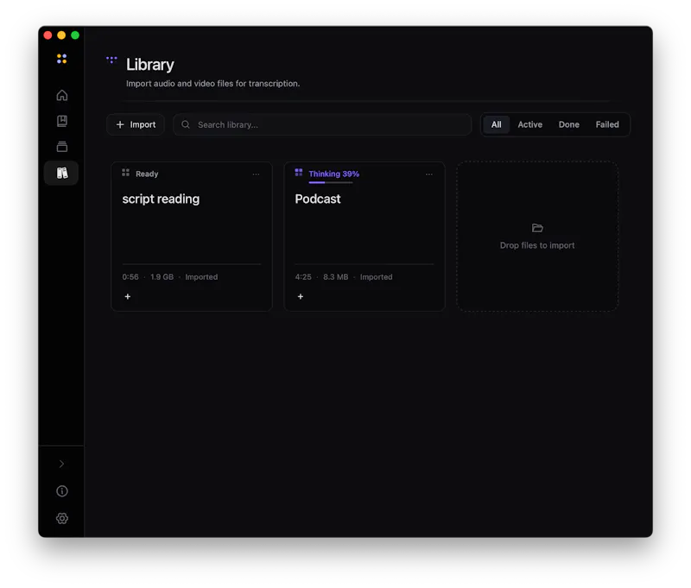Screen dimensions: 691x588
Task: Click the Ready status label
Action: 147,174
